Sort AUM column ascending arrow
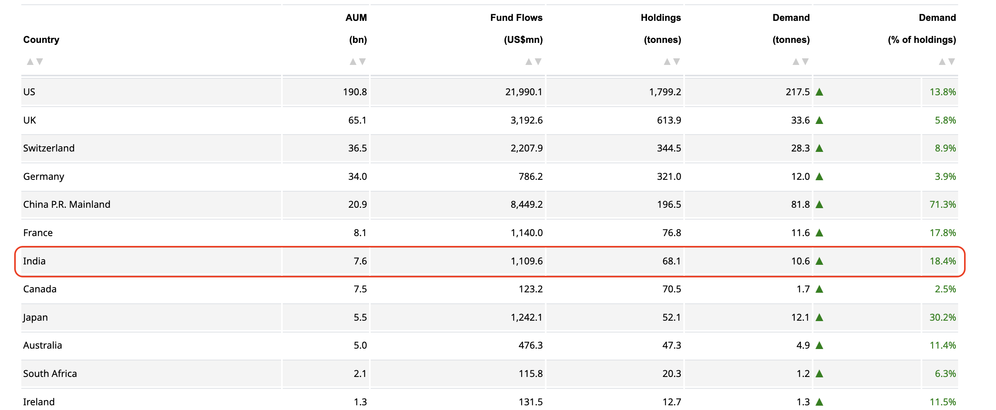The height and width of the screenshot is (410, 996). click(x=353, y=62)
